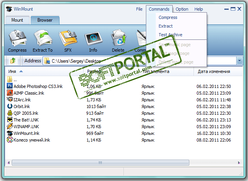Click the partly hidden Comment toolbar icon

[141, 38]
